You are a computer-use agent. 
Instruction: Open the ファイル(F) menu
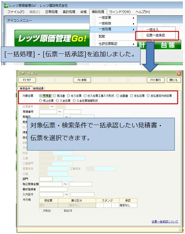click(16, 12)
